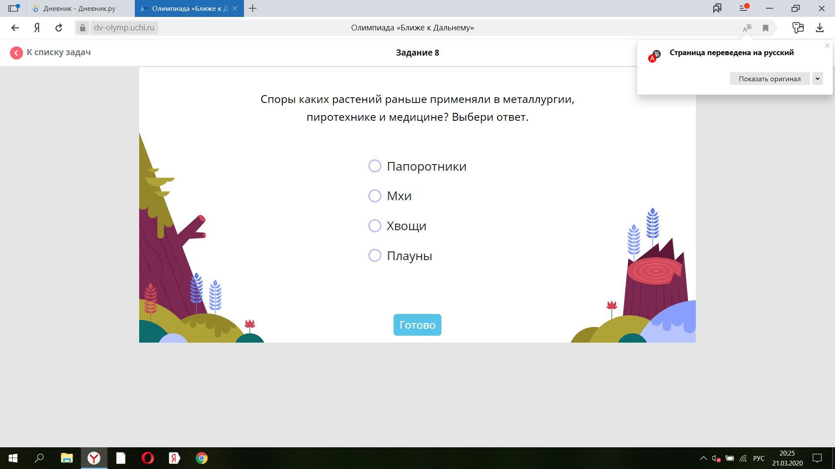Go back with the left arrow icon
The width and height of the screenshot is (835, 469).
pos(15,28)
